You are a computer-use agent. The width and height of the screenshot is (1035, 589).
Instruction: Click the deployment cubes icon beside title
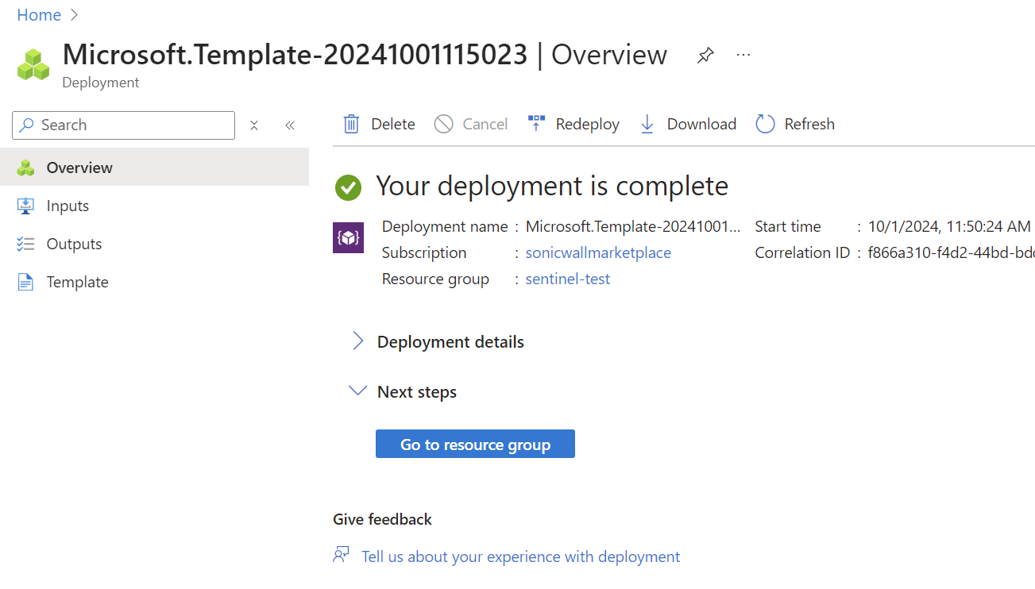coord(33,64)
